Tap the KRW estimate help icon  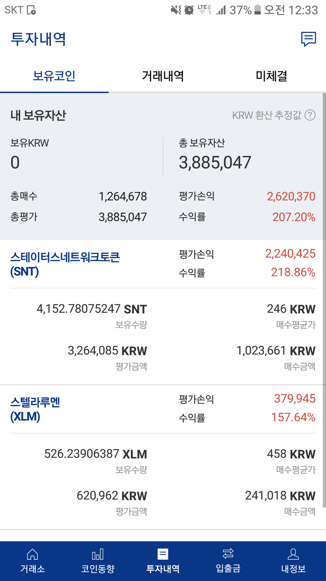point(310,115)
